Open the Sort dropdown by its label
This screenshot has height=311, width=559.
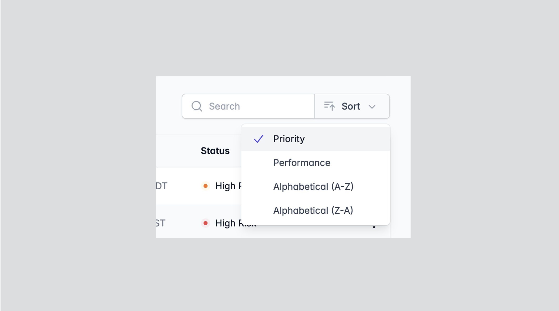coord(351,106)
